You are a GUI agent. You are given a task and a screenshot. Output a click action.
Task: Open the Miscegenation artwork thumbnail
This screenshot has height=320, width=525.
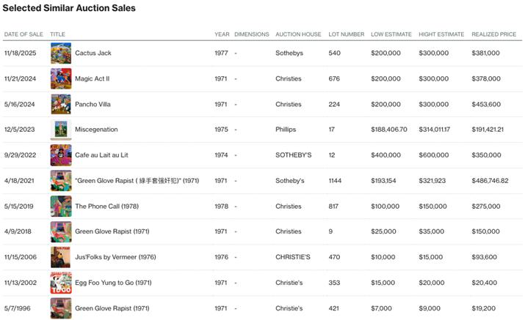point(60,130)
